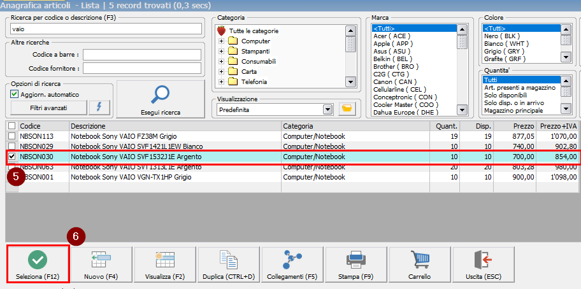The width and height of the screenshot is (581, 289).
Task: Expand the Consumabili category node
Action: [221, 61]
